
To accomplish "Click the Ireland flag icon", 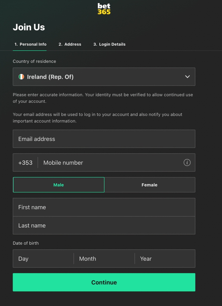I will point(21,77).
